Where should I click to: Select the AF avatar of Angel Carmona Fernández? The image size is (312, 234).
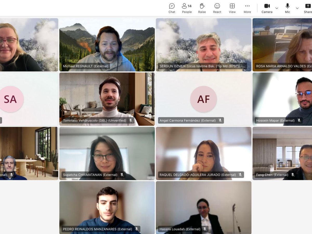click(x=203, y=99)
